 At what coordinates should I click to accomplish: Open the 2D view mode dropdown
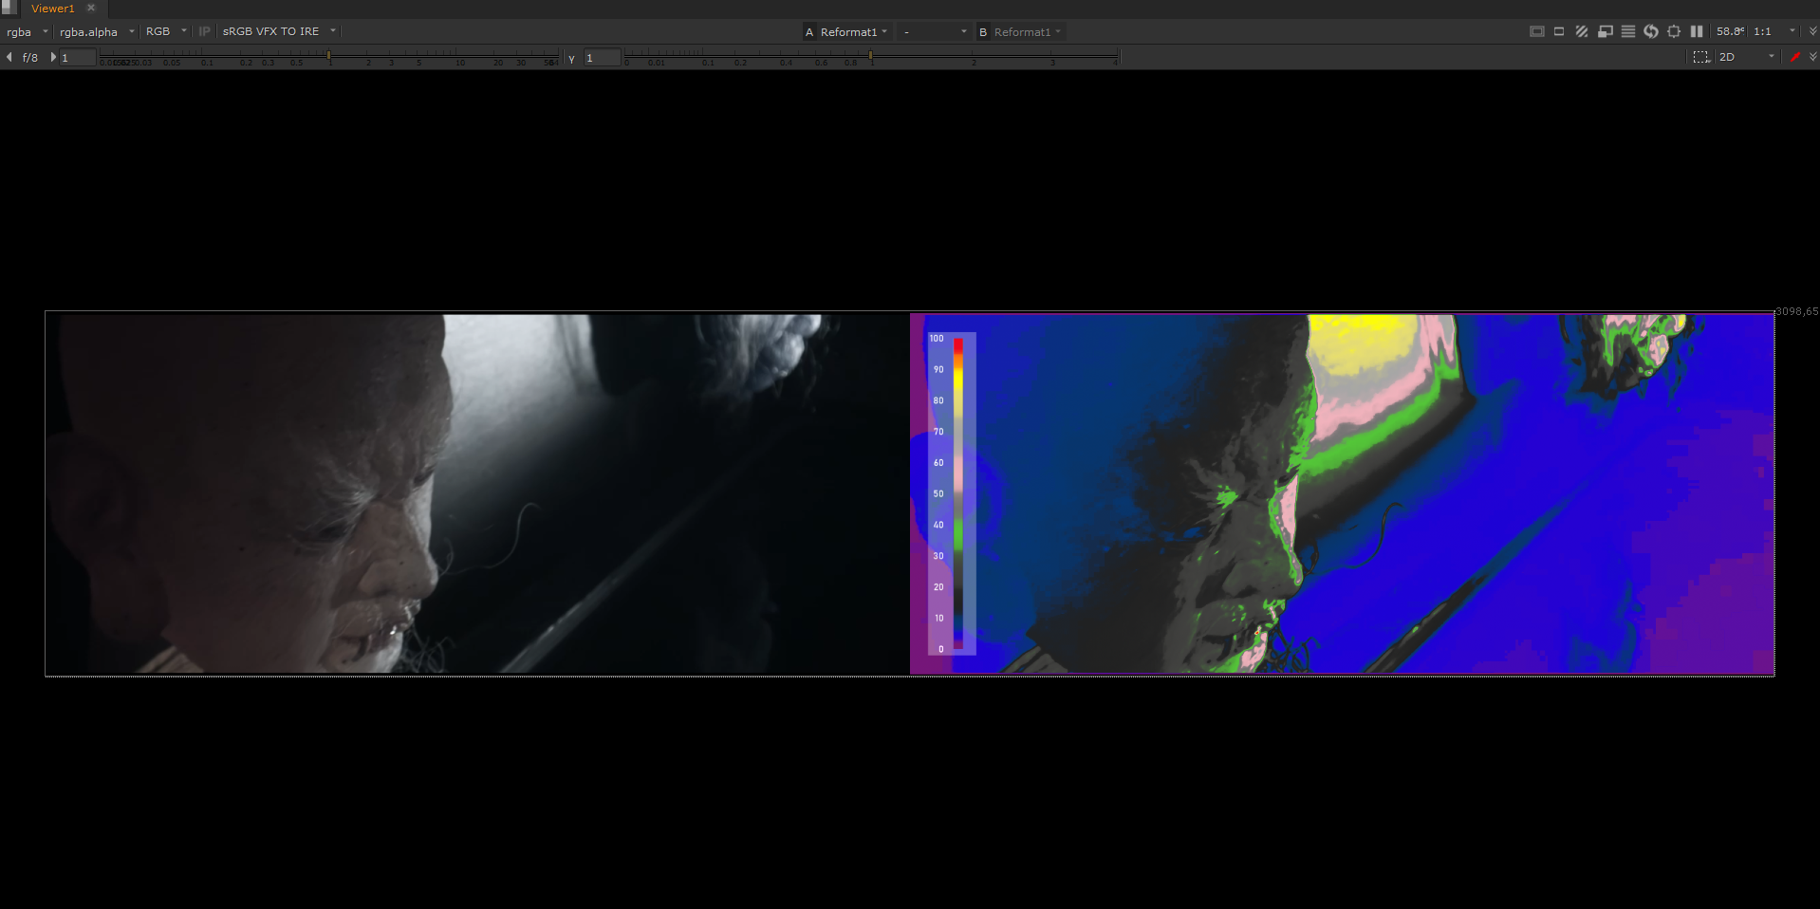(x=1746, y=57)
